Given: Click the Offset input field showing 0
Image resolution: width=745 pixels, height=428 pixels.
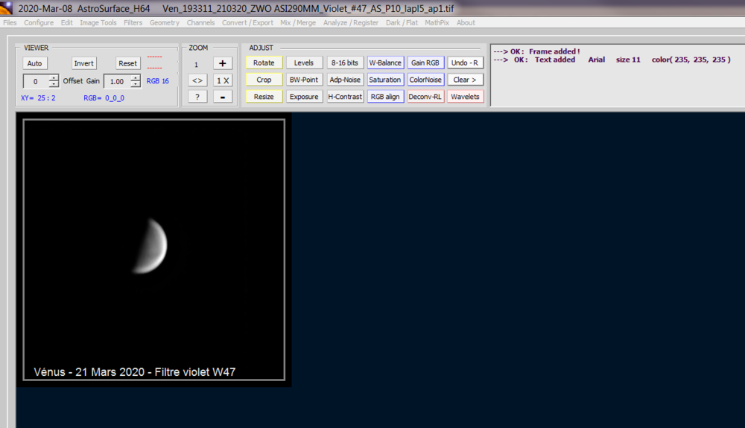Looking at the screenshot, I should point(36,81).
